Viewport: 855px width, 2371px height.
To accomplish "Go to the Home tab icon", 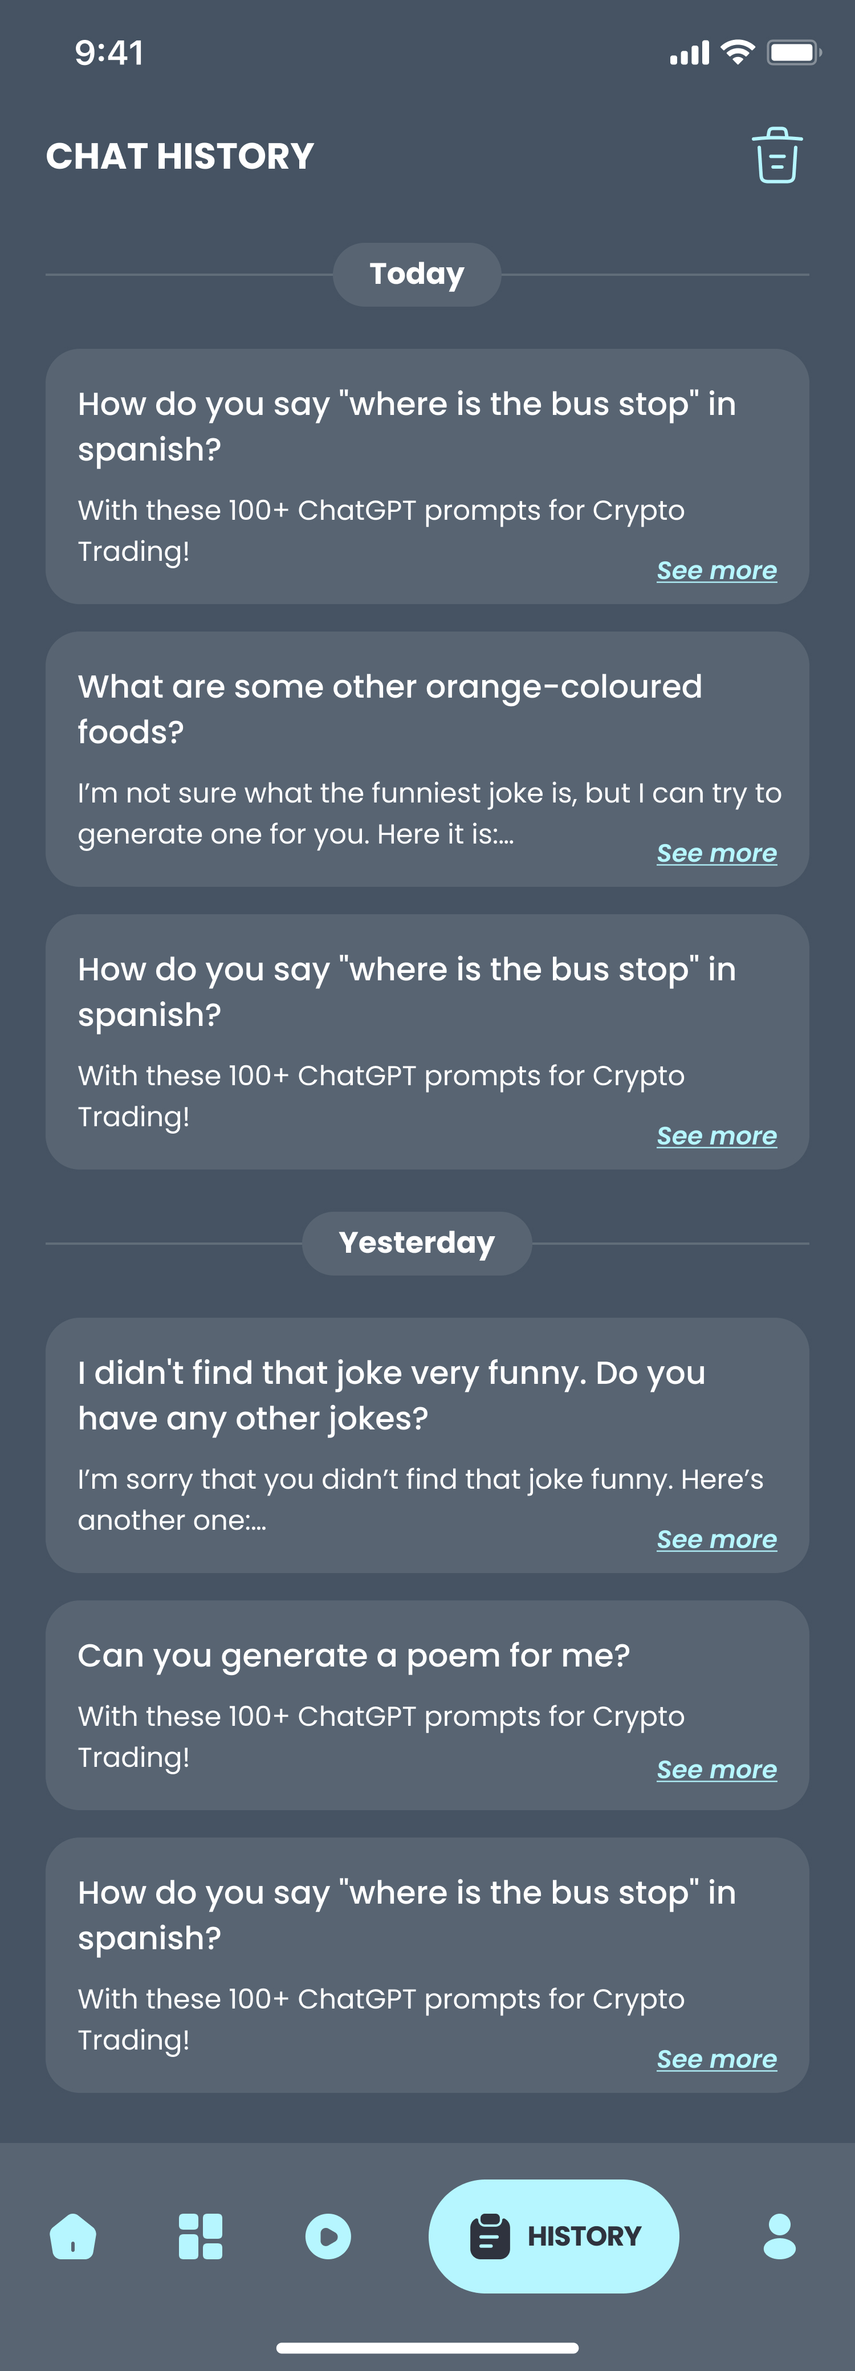I will point(73,2236).
